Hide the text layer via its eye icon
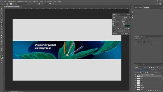 pos(135,74)
